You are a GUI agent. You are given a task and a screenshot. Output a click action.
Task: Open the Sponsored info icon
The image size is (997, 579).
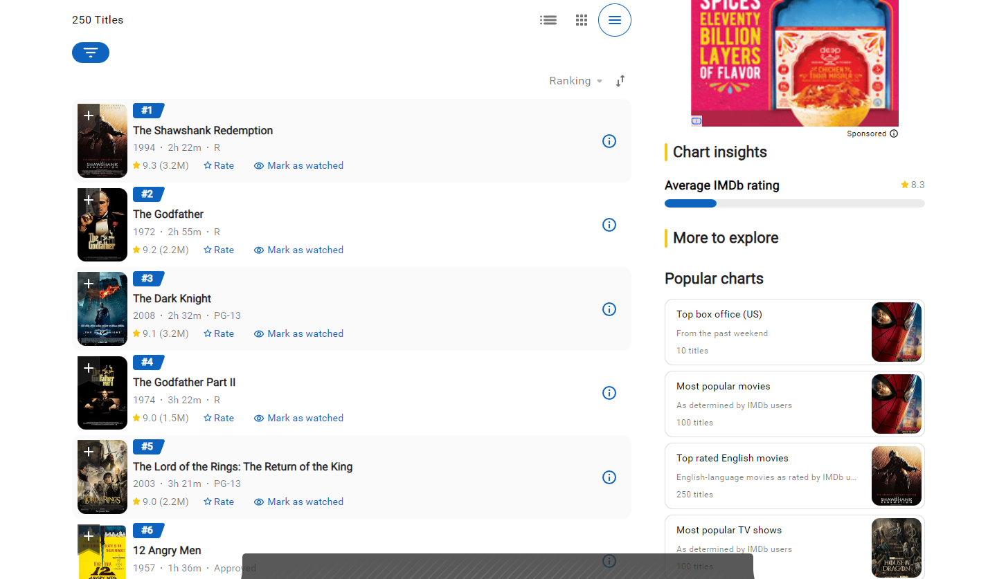[894, 134]
